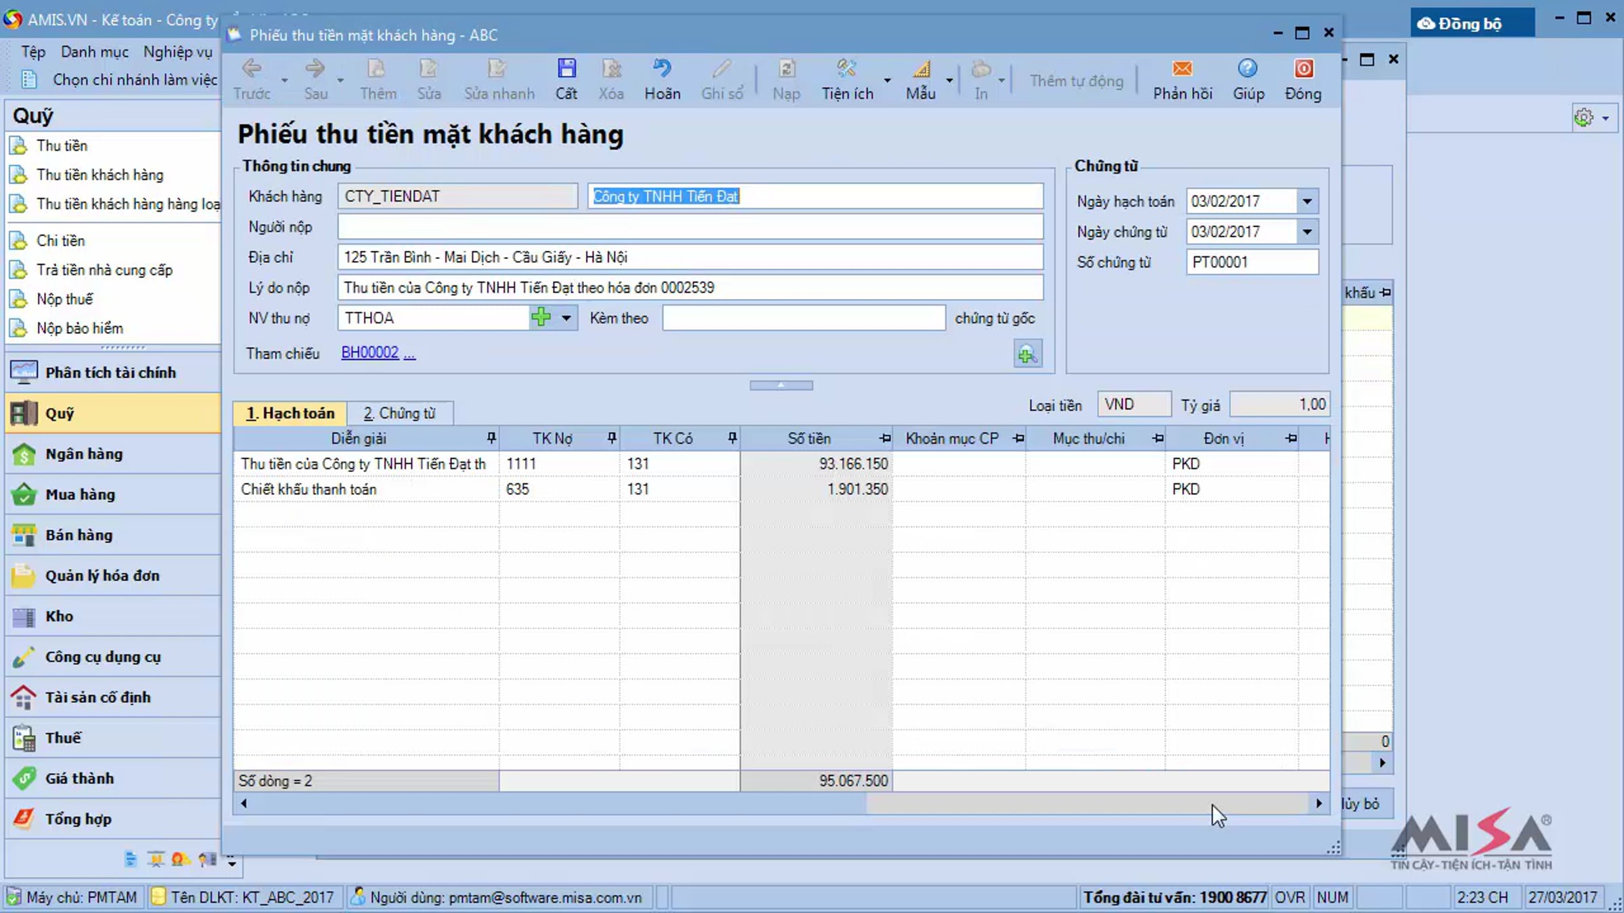Open the Loại tiền currency box
Screen dimensions: 1624x913
(x=1134, y=404)
